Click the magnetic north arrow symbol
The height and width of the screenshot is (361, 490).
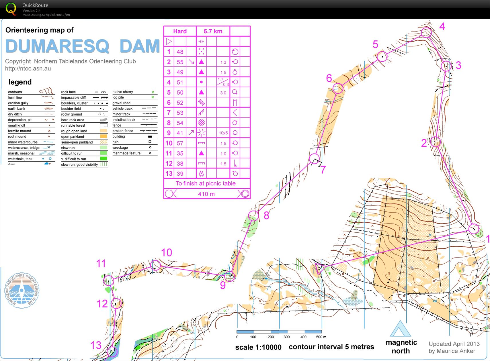[x=400, y=329]
